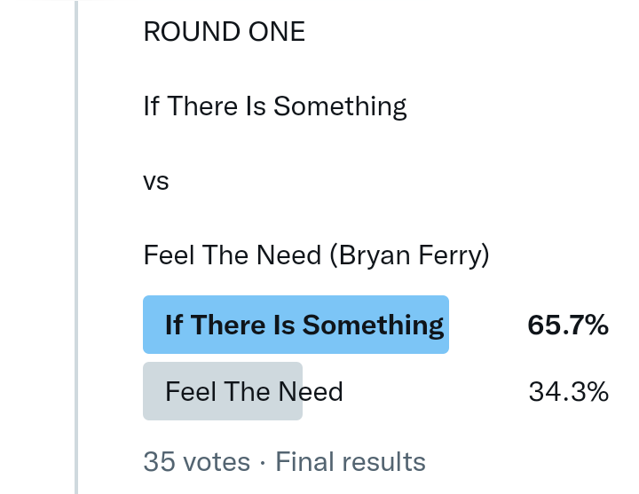Click the vertical thread line on the left
Screen dimensions: 639x494
(76, 247)
